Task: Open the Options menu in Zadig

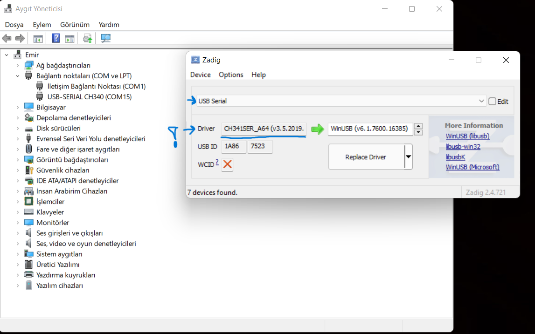Action: pyautogui.click(x=231, y=75)
